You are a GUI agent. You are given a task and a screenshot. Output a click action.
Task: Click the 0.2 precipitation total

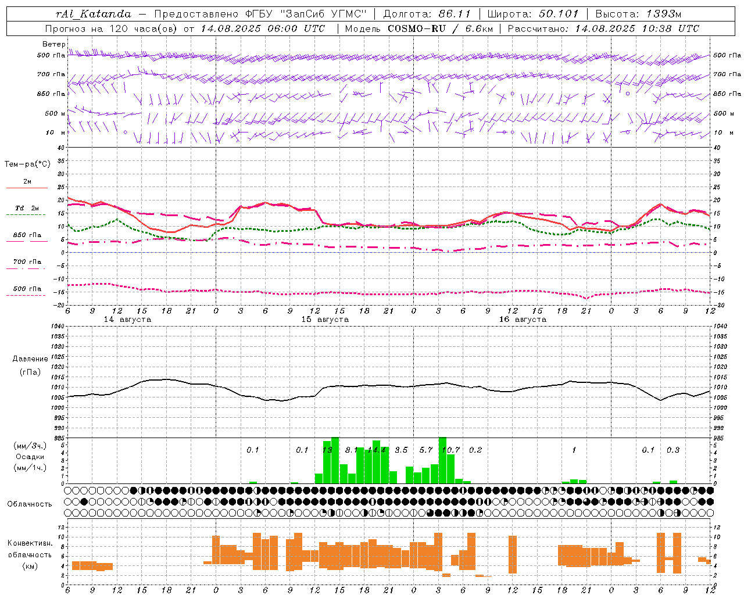pyautogui.click(x=475, y=450)
